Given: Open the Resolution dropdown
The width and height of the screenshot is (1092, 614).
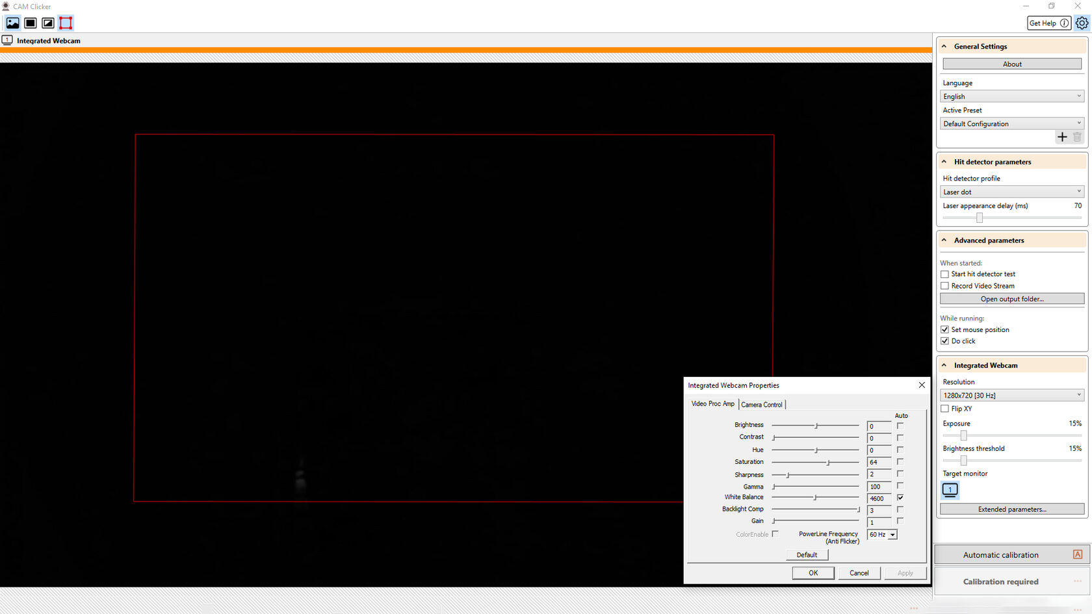Looking at the screenshot, I should click(1011, 394).
